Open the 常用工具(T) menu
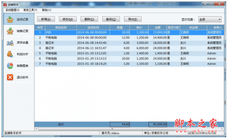 tap(30, 10)
